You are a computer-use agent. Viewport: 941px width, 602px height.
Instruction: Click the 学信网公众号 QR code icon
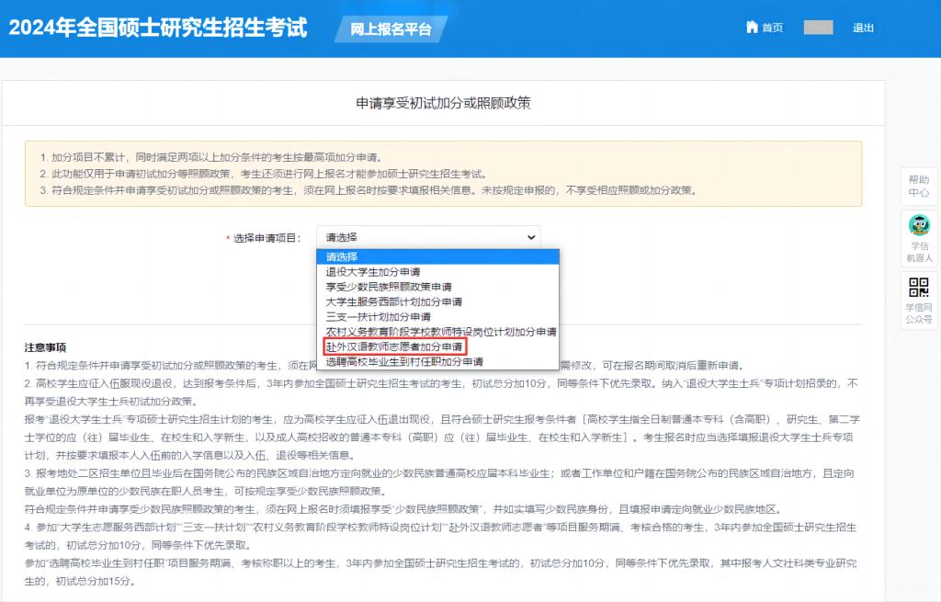click(918, 289)
